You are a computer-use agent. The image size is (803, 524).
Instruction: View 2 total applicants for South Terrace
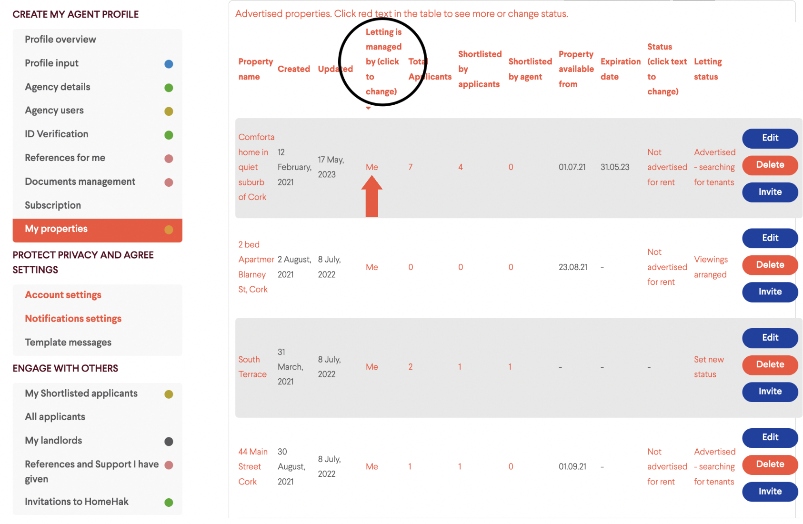pos(410,367)
